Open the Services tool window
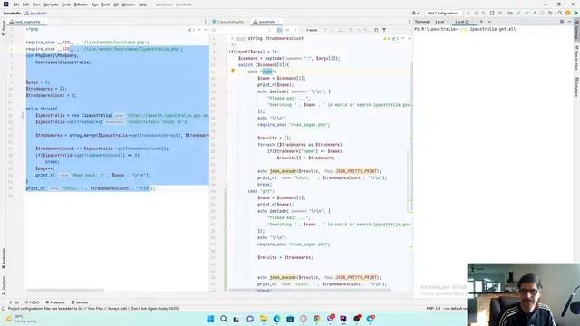580x326 pixels. pyautogui.click(x=80, y=302)
